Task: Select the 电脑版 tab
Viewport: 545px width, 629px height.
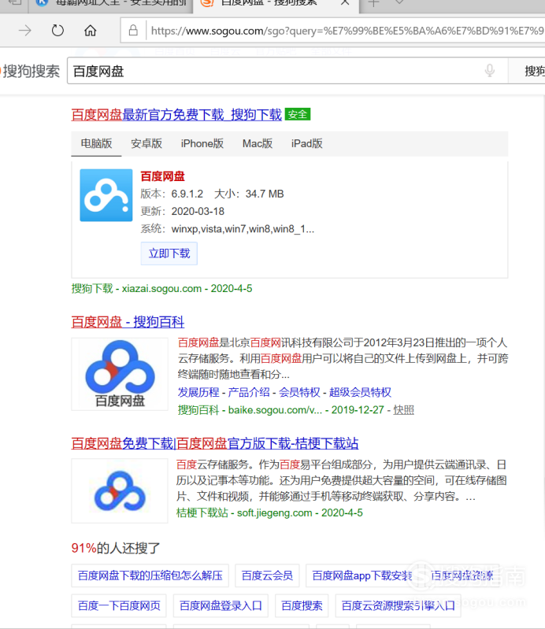Action: click(x=96, y=143)
